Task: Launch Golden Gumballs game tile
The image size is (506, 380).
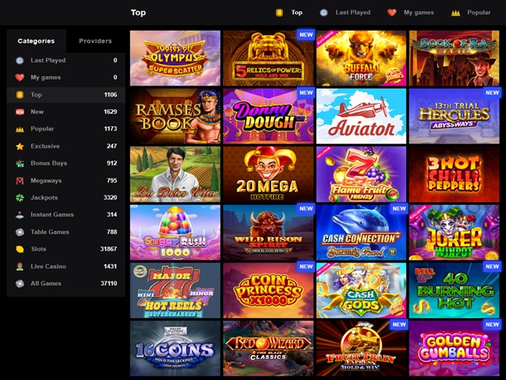Action: [454, 348]
